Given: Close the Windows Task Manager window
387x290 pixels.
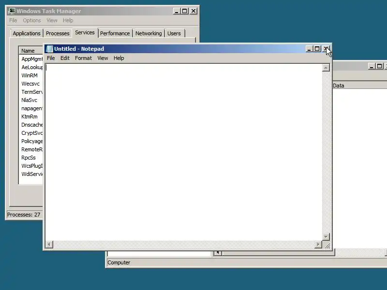Looking at the screenshot, I should click(193, 11).
